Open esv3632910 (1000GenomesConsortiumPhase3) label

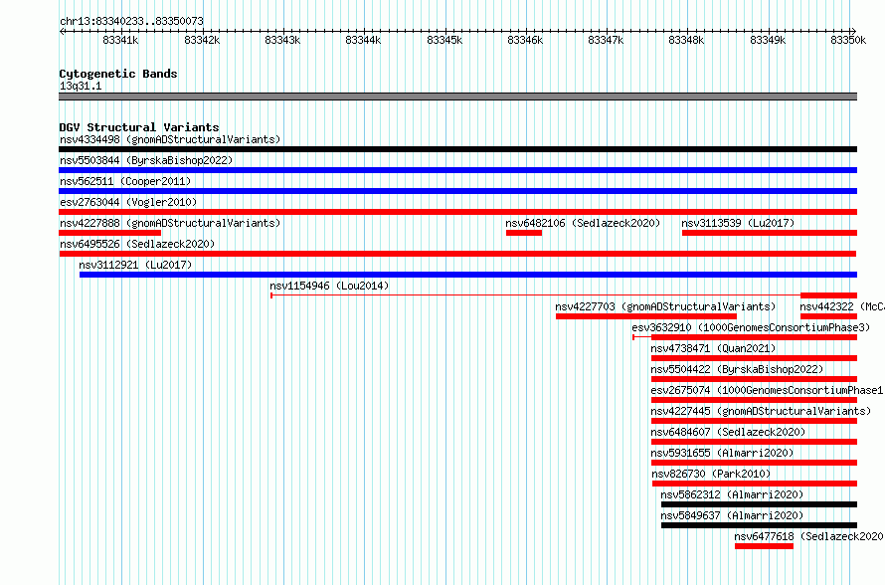751,327
